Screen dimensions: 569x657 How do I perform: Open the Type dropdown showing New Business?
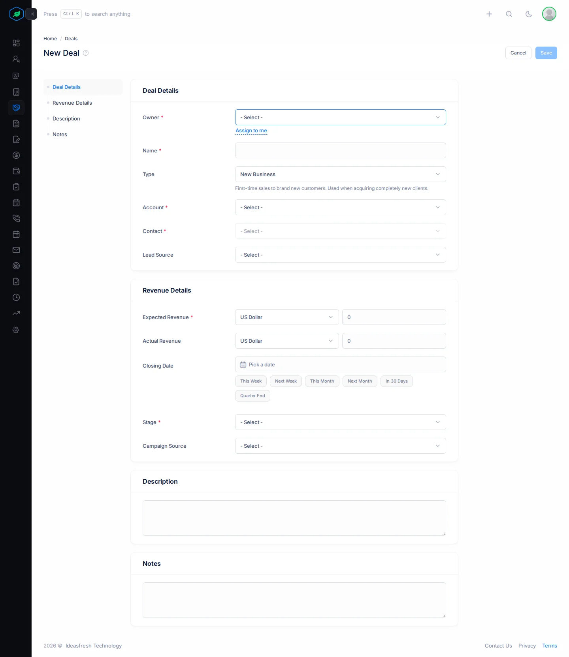(x=341, y=174)
